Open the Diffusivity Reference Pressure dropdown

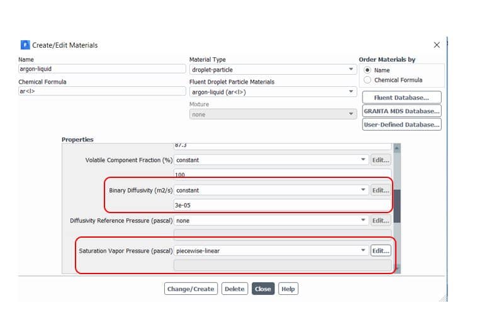pos(271,221)
